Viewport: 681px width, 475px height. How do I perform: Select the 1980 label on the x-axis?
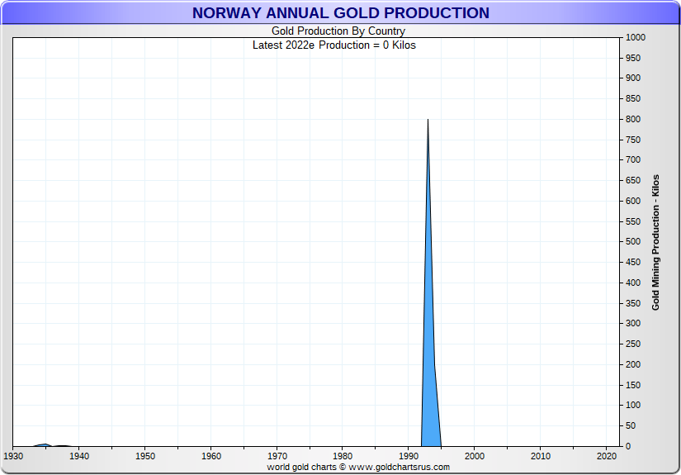pos(343,456)
